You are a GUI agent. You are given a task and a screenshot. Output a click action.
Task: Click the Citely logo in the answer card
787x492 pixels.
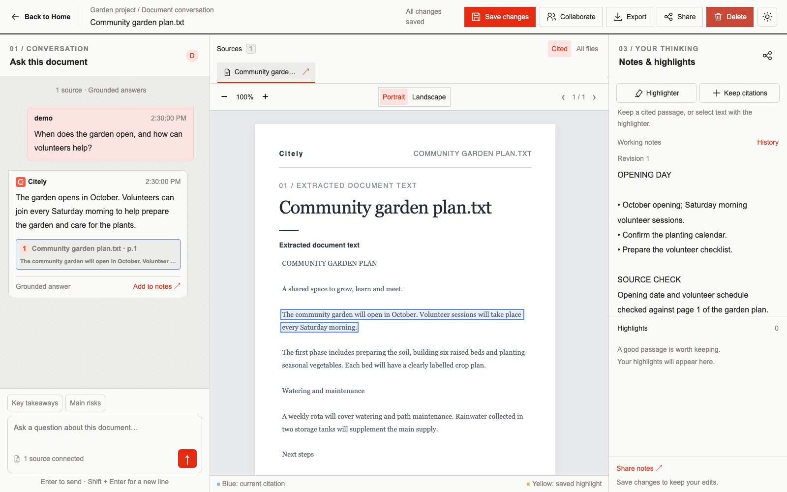click(x=21, y=182)
